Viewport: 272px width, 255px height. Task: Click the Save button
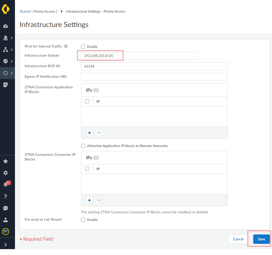pyautogui.click(x=261, y=239)
